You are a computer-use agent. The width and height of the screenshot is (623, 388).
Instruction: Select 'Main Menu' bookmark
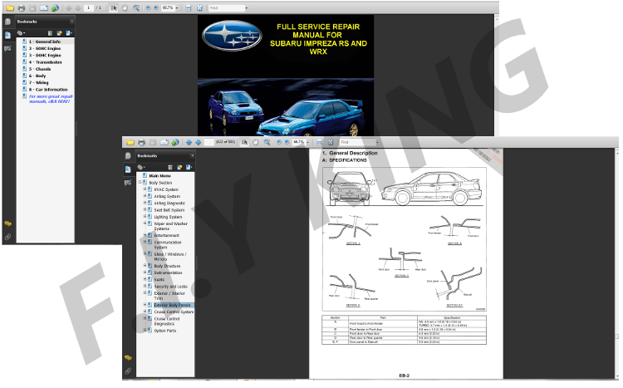coord(159,175)
